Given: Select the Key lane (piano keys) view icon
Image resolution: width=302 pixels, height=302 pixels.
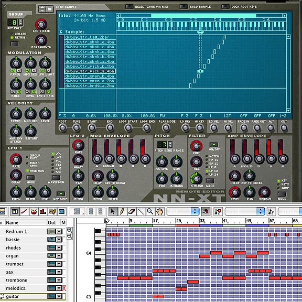Looking at the screenshot, I should tap(15, 212).
